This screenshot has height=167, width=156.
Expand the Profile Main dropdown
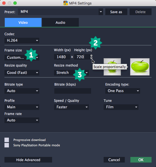22,107
